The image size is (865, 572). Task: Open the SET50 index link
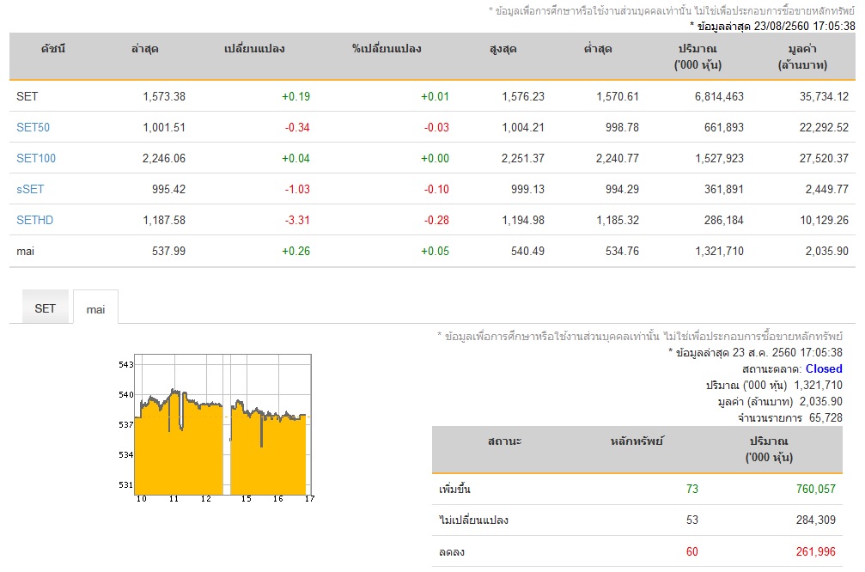click(x=34, y=127)
